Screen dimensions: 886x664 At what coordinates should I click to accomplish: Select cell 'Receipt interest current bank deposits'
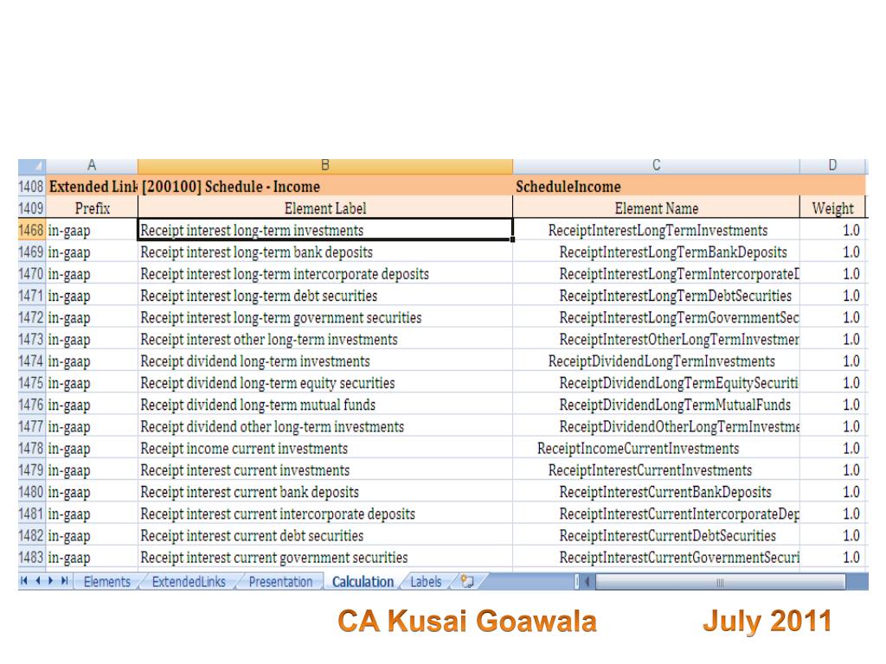pyautogui.click(x=325, y=492)
